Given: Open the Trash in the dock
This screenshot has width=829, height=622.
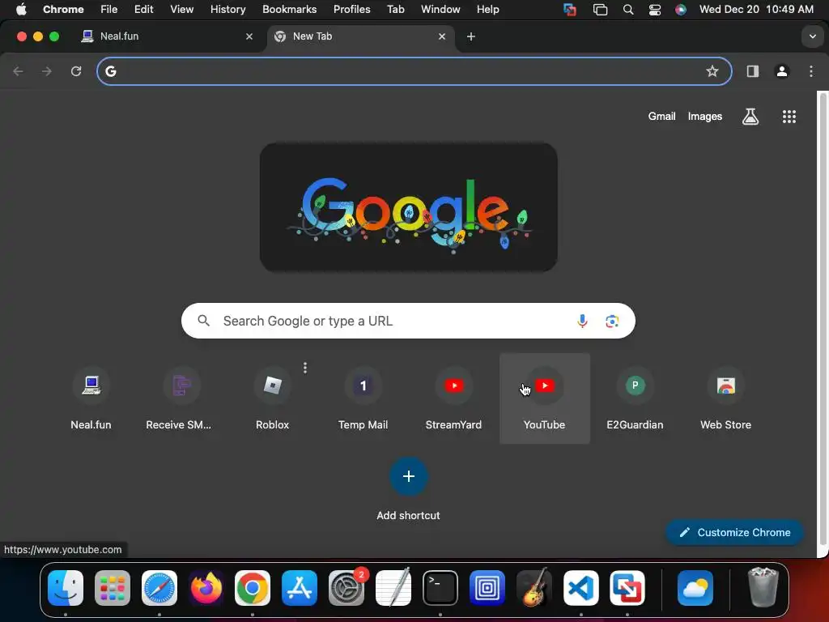Looking at the screenshot, I should tap(763, 586).
